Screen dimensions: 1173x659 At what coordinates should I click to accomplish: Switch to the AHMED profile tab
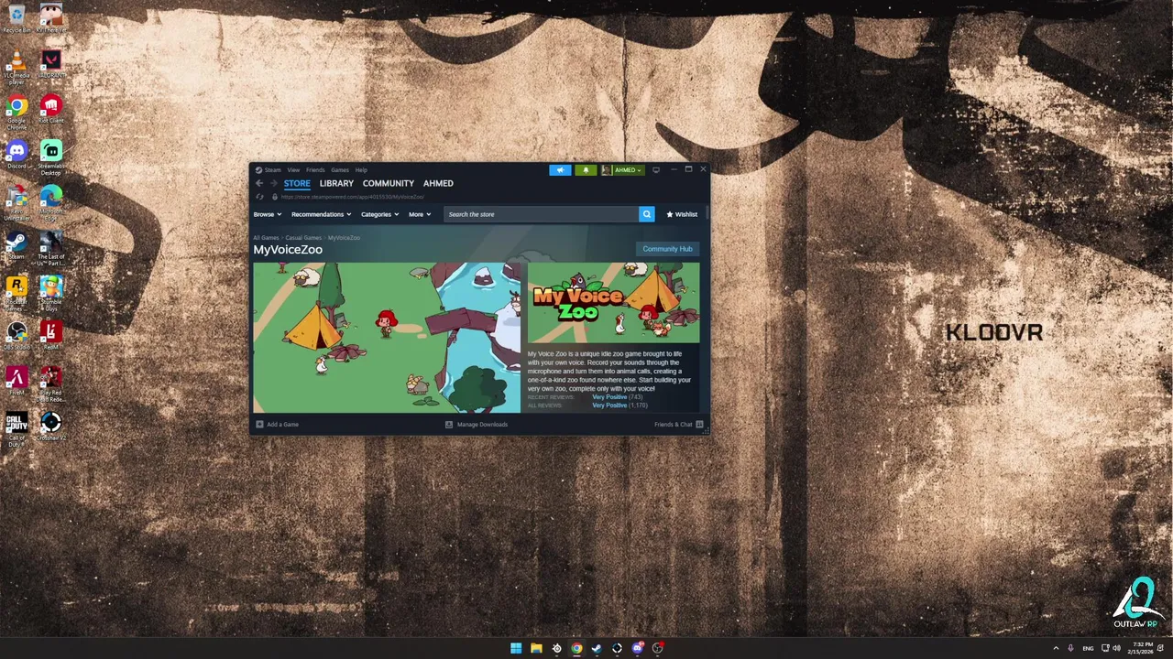(x=438, y=183)
